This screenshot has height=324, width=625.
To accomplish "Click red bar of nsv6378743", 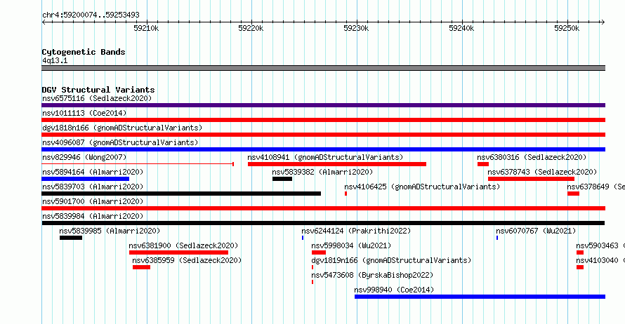I will pos(531,179).
